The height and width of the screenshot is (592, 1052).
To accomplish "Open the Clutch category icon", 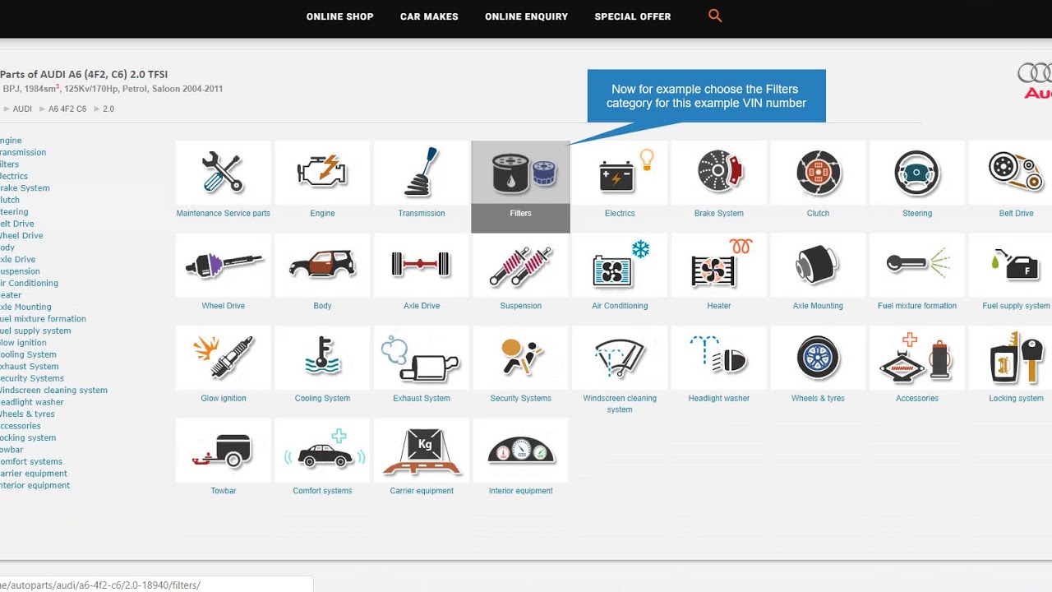I will [x=818, y=173].
